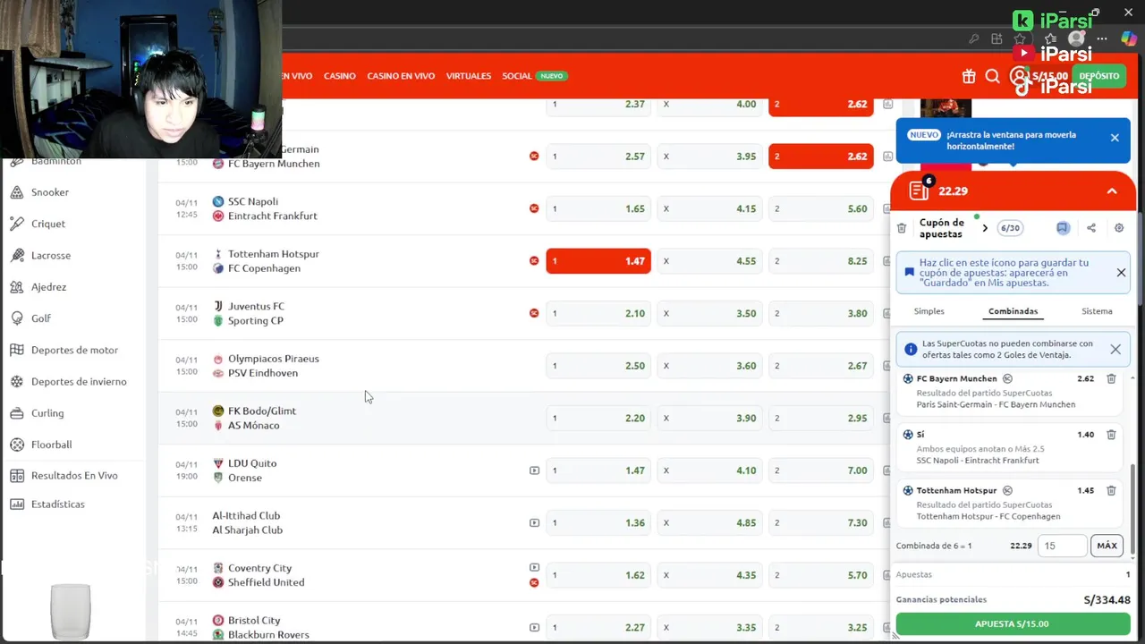The width and height of the screenshot is (1145, 644).
Task: Switch to the Sistema tab
Action: (x=1097, y=311)
